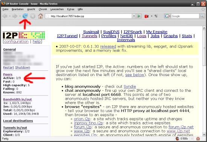The image size is (207, 142).
Task: Open the red extension icon dropdown arrow
Action: click(x=152, y=16)
